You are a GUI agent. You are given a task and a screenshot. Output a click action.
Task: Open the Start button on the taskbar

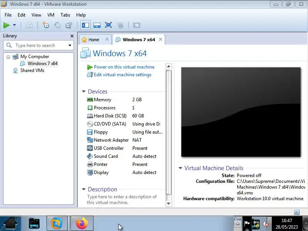(x=10, y=224)
